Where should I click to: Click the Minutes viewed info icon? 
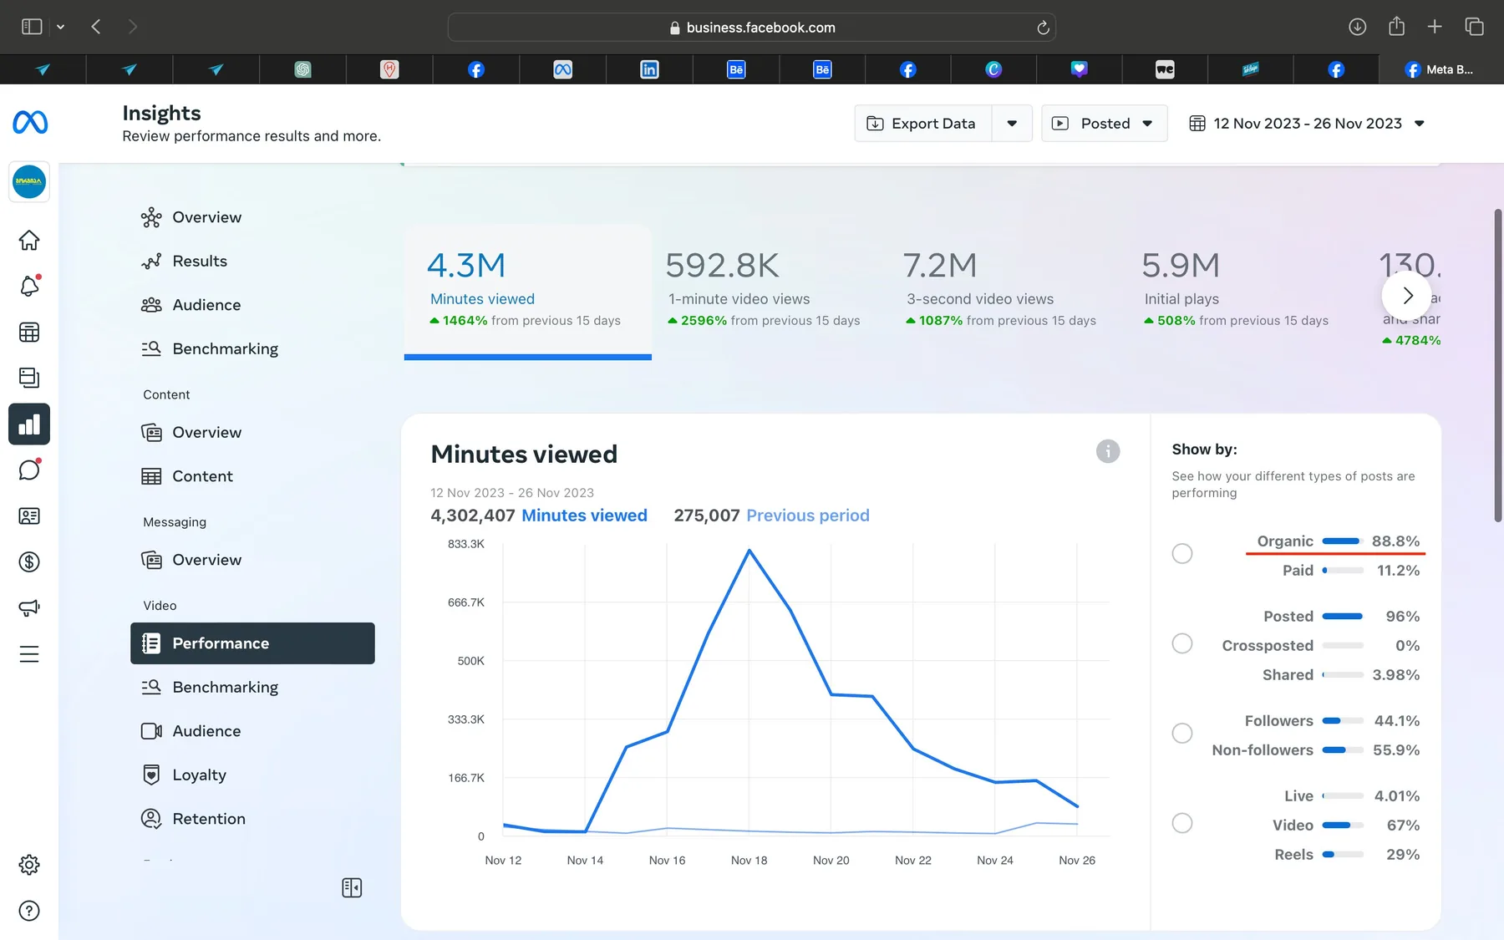1108,451
